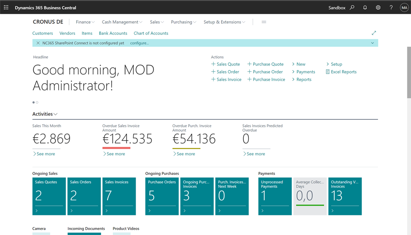The image size is (411, 235).
Task: Click the plus icon beside Sales Quote
Action: 214,64
